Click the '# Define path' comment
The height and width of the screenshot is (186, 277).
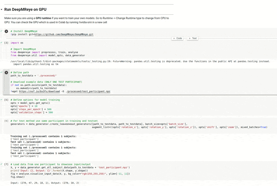20,72
